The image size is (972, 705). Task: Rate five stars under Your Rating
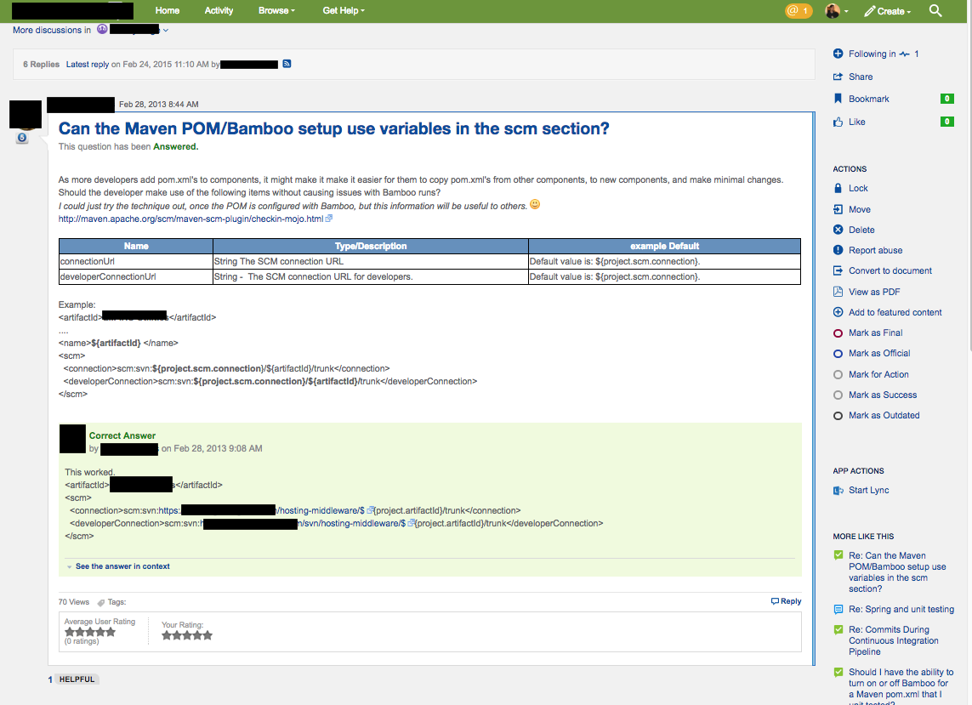[207, 635]
